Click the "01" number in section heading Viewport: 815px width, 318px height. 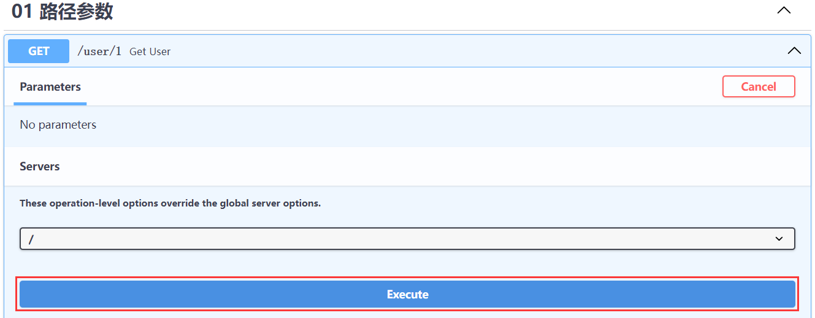[x=21, y=11]
